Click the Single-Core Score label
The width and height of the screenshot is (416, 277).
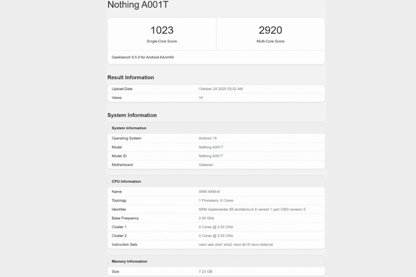pos(162,41)
